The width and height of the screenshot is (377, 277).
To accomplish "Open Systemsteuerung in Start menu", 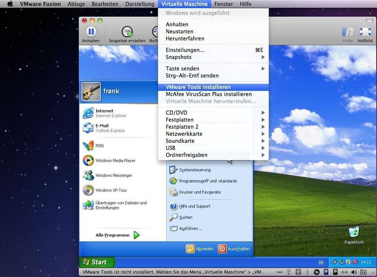I will [190, 170].
